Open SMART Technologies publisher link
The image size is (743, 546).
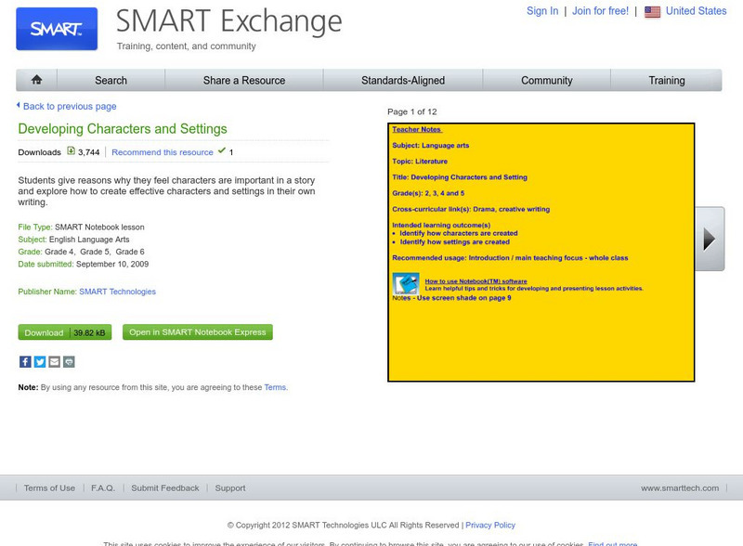click(118, 292)
